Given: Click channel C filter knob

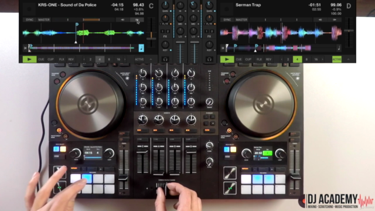Looking at the screenshot, I should coord(165,18).
